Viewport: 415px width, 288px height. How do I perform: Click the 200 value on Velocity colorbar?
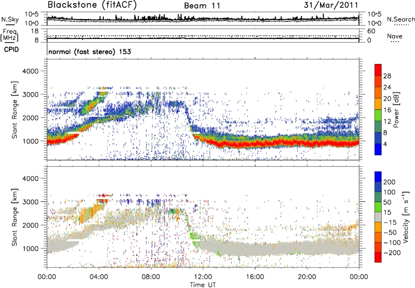click(x=390, y=182)
